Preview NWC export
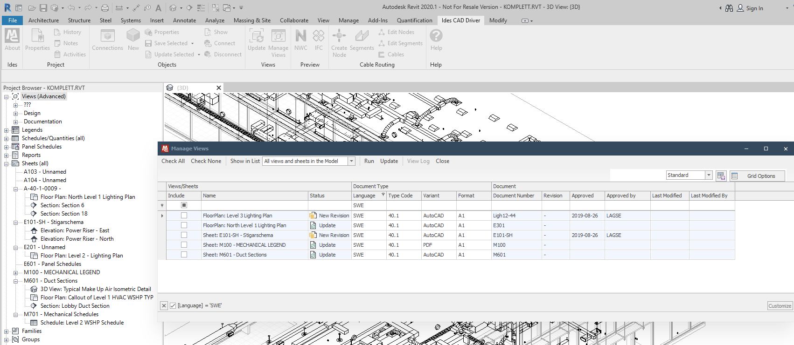Image resolution: width=794 pixels, height=345 pixels. (x=301, y=39)
